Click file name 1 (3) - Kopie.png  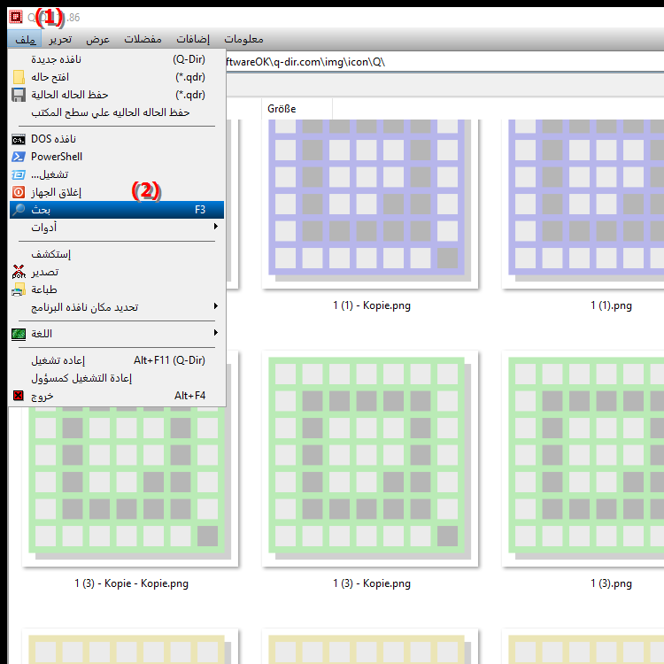tap(371, 583)
